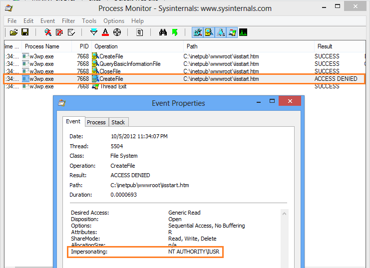The width and height of the screenshot is (370, 268).
Task: Click the Date value 10/5/2012 11:34:07 PM
Action: point(139,136)
